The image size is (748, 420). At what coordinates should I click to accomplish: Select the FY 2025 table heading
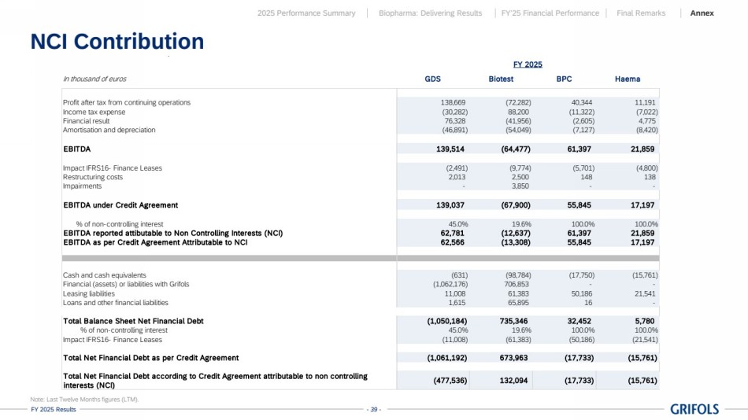click(528, 64)
